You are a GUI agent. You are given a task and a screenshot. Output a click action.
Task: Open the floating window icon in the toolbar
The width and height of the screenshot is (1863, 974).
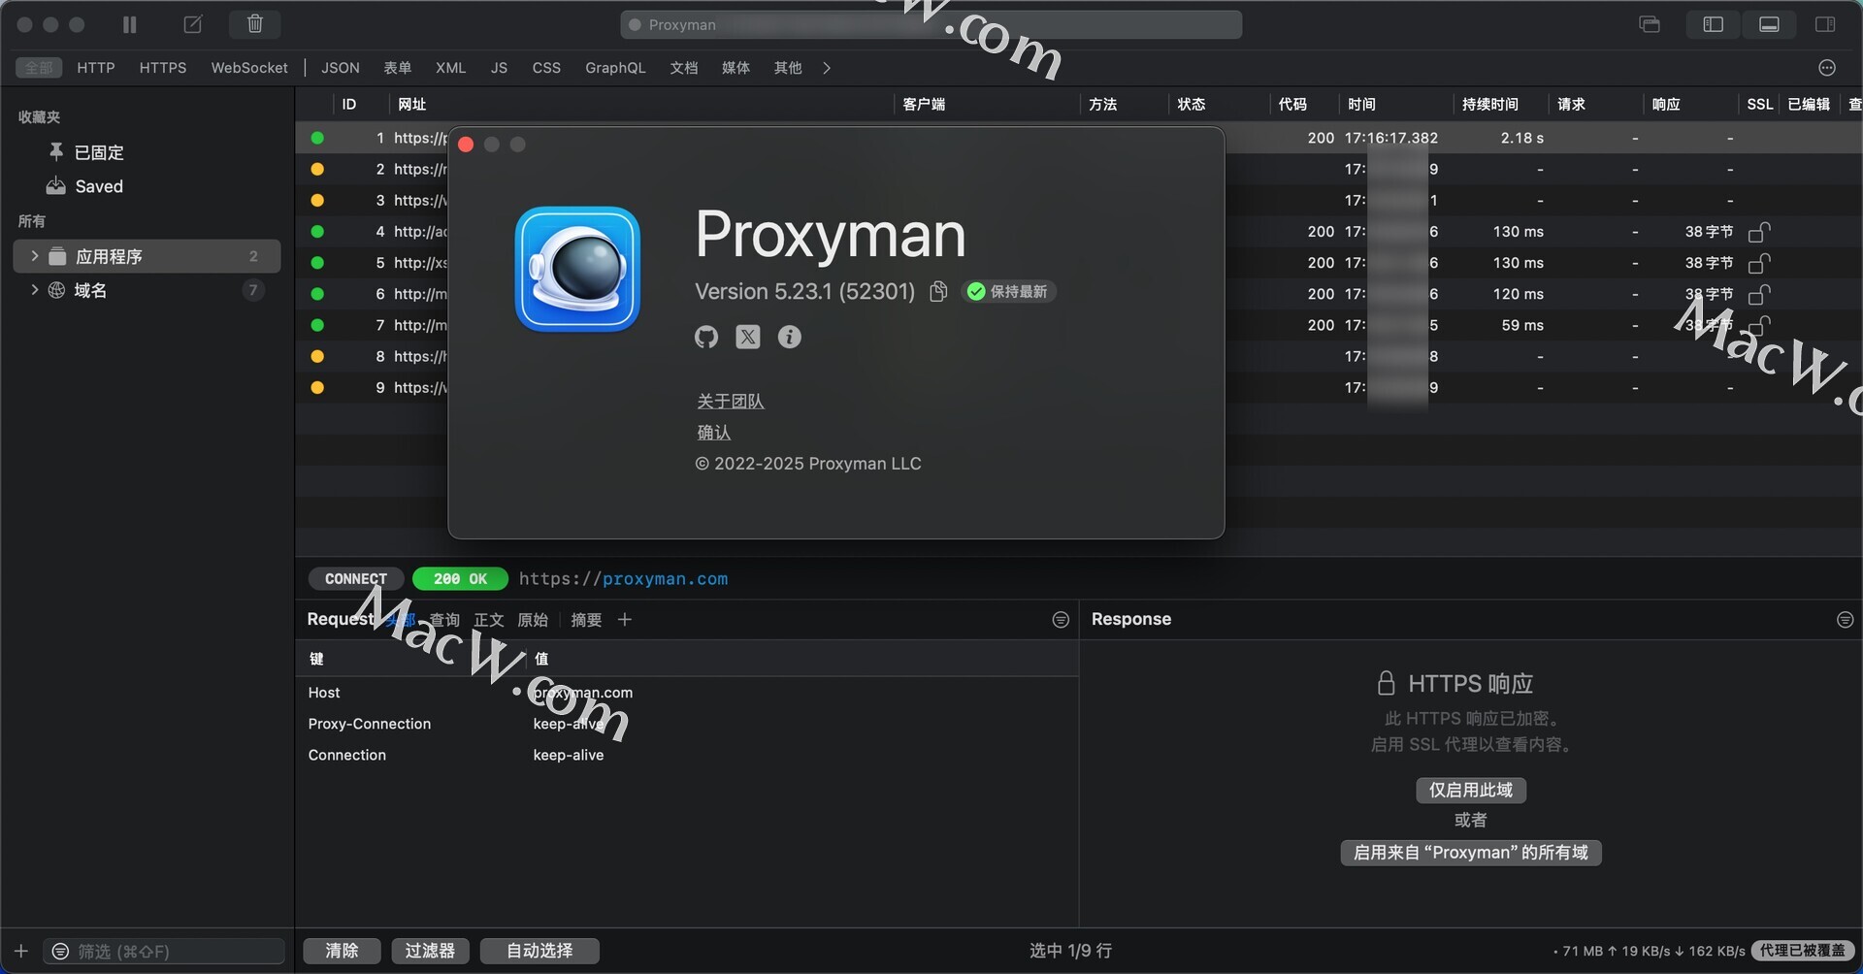point(1650,24)
